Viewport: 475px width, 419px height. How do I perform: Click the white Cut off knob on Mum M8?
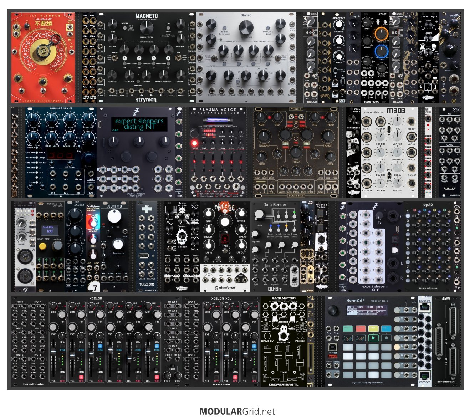click(x=114, y=216)
